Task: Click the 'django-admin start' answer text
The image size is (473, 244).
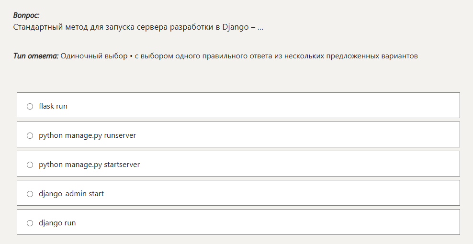Action: pyautogui.click(x=71, y=194)
